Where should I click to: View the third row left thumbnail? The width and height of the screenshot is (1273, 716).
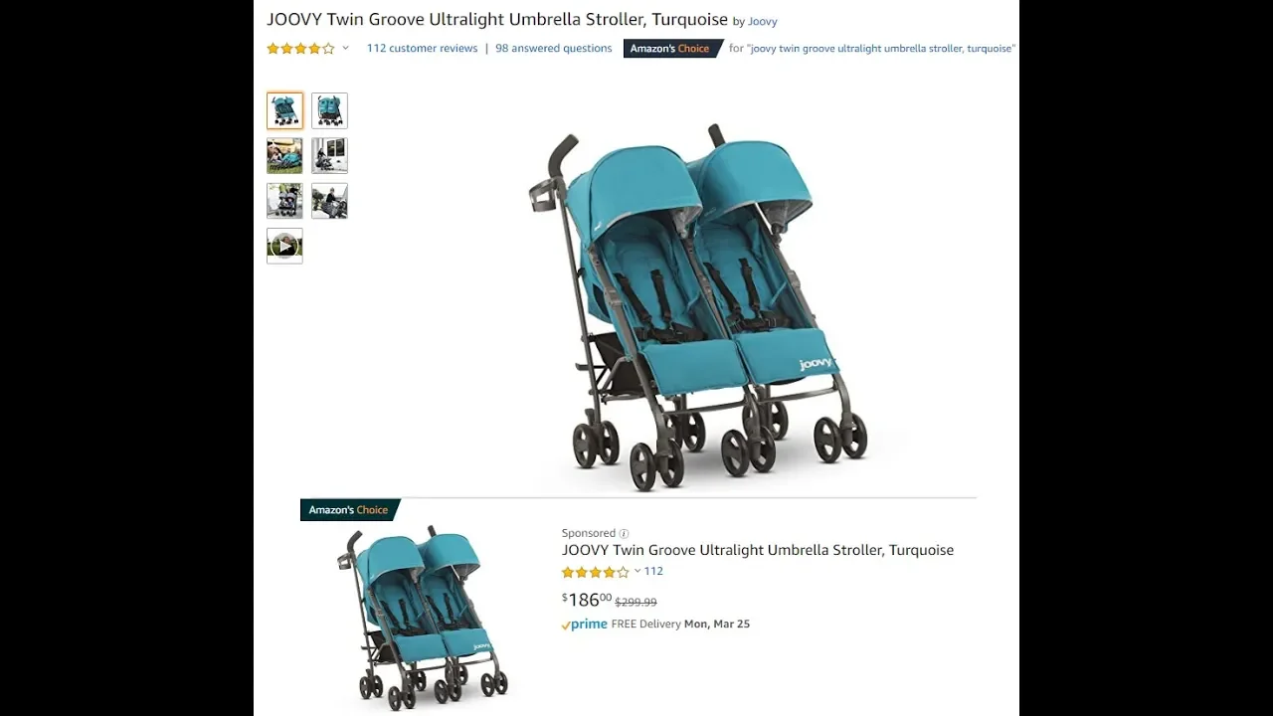pyautogui.click(x=284, y=201)
